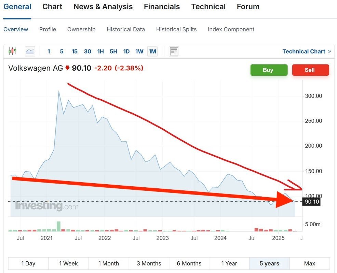
Task: Set chart interval to 5 minutes
Action: 62,52
